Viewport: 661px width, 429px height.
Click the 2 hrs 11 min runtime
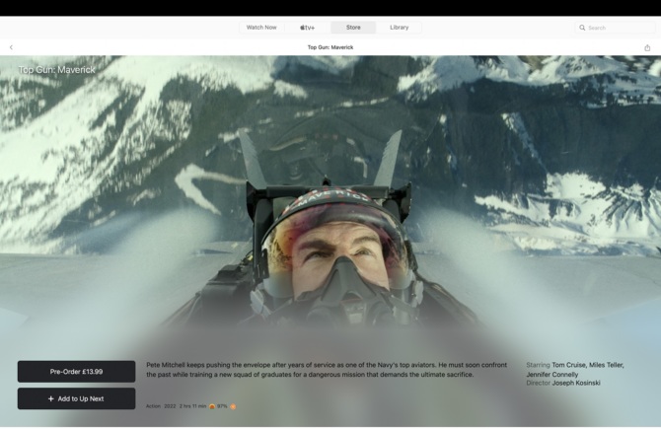[193, 406]
